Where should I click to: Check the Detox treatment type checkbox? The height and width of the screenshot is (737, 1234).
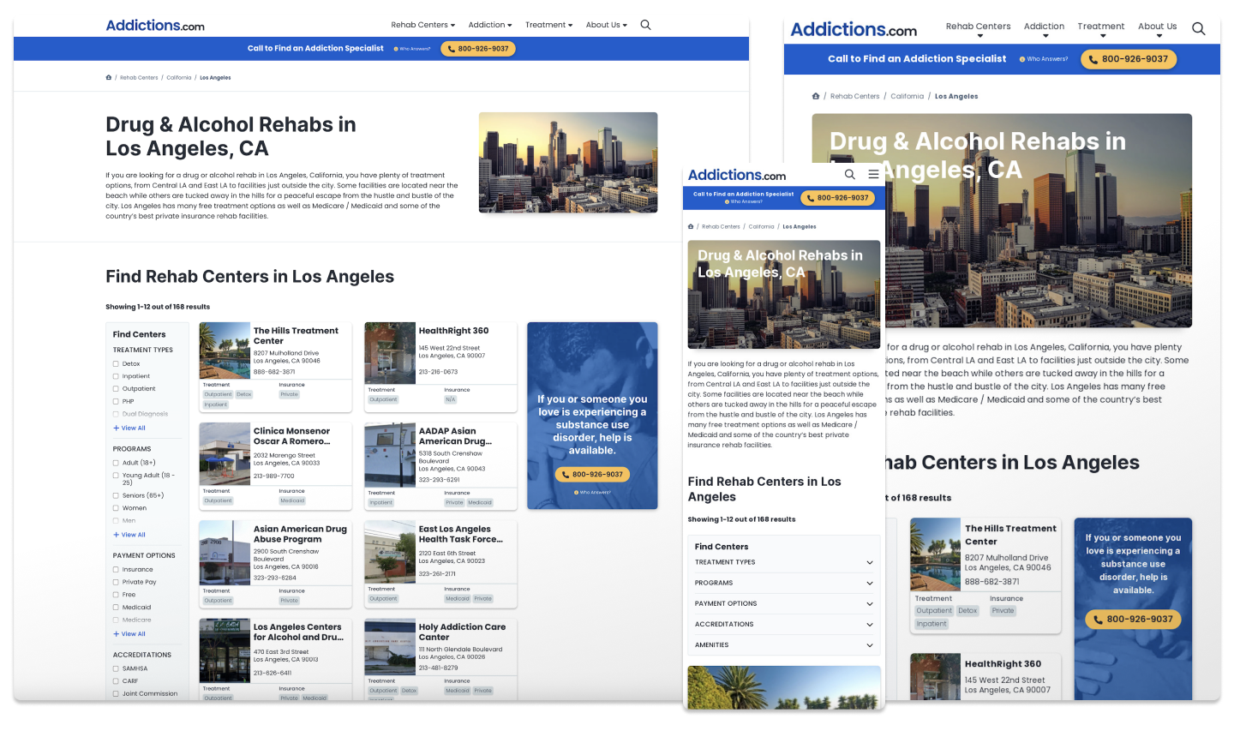click(116, 363)
